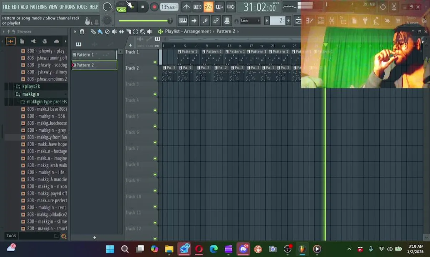Toggle the 3-2-1 recording countdown
Viewport: 430px width, 257px height.
208,7
